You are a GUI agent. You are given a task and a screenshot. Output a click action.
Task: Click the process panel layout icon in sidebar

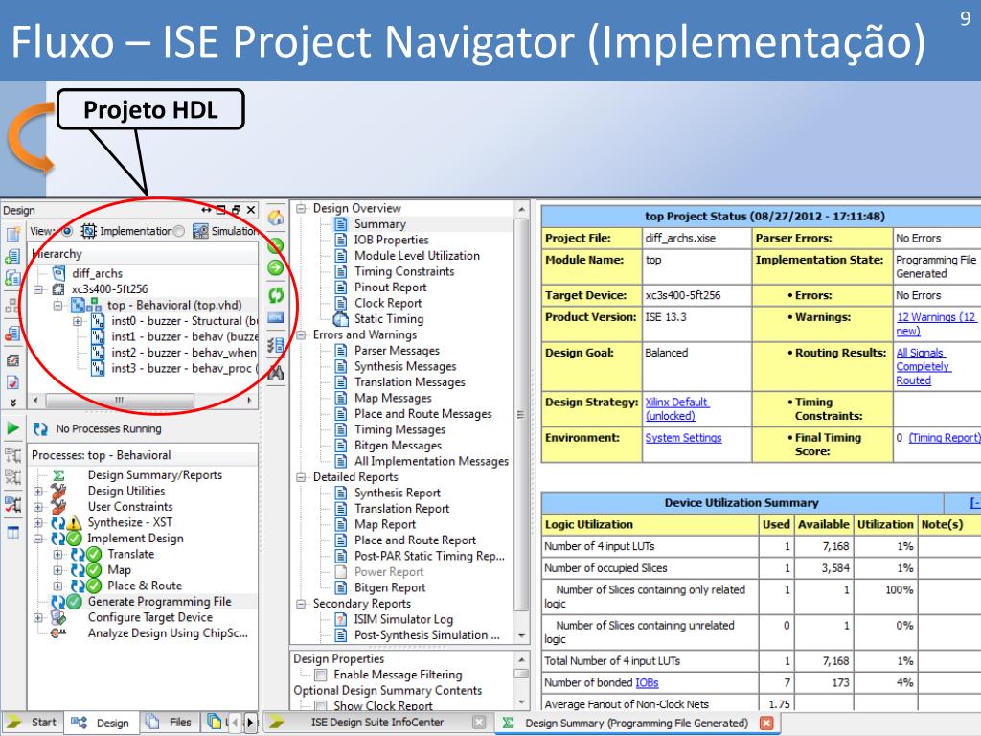tap(13, 533)
